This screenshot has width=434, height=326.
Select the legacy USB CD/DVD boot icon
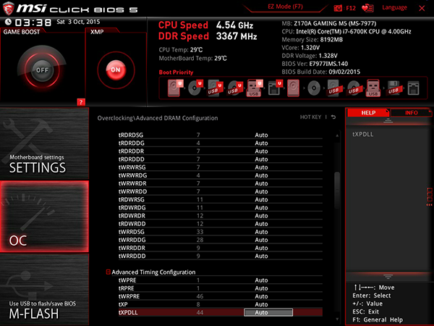tap(354, 88)
